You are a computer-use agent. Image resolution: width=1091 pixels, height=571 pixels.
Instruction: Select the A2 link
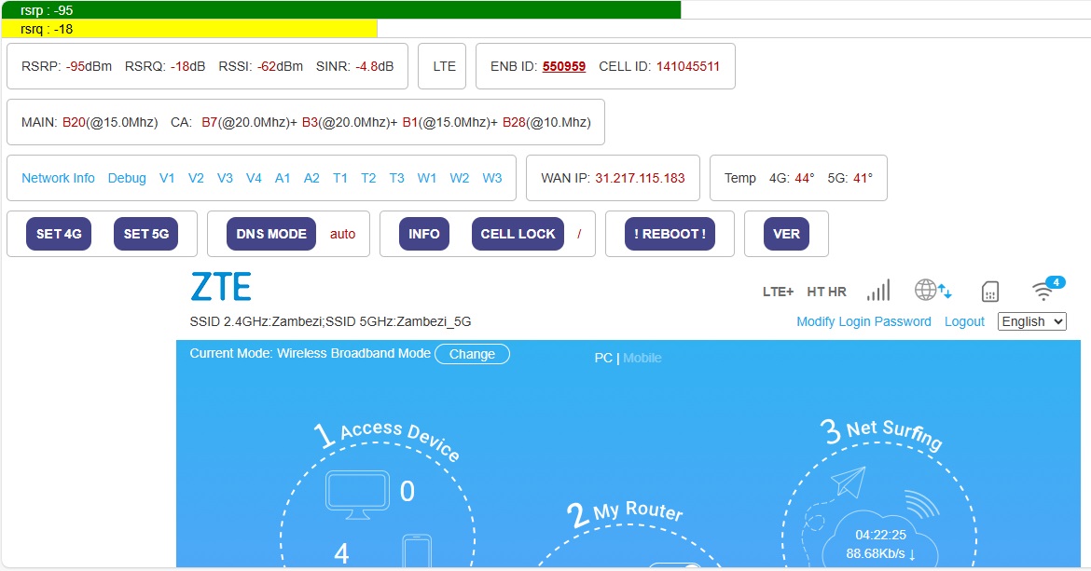[311, 178]
